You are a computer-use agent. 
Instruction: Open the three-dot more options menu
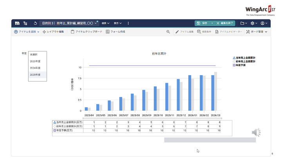(128, 23)
